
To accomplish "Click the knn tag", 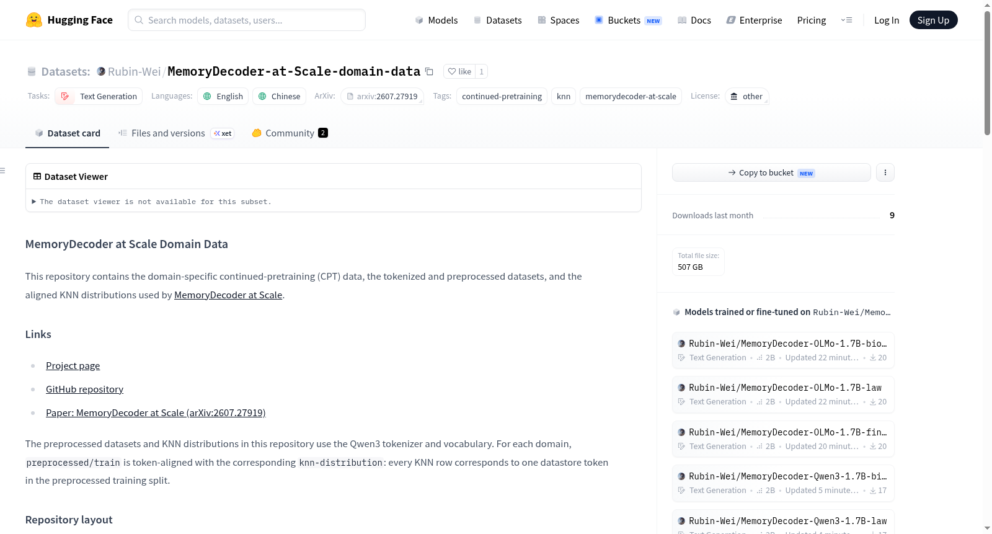I will 564,96.
